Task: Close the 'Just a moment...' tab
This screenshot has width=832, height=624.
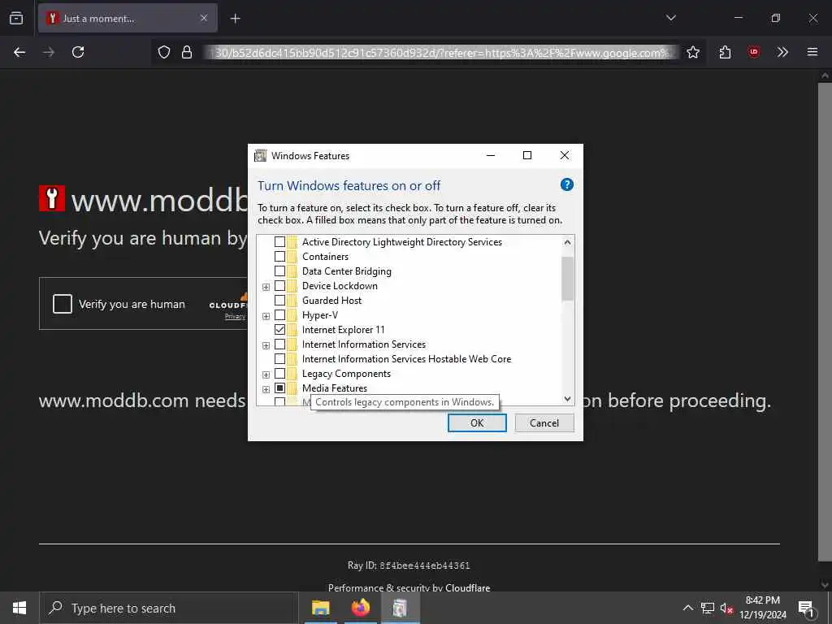Action: (x=204, y=18)
